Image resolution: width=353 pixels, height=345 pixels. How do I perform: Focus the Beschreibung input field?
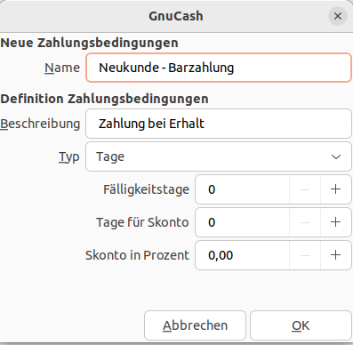pos(219,124)
